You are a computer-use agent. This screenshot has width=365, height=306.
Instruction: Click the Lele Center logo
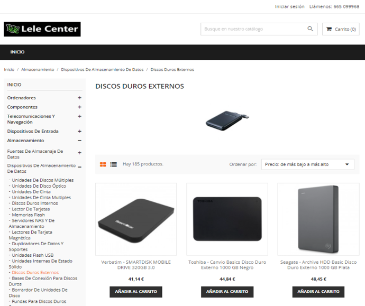tap(42, 29)
